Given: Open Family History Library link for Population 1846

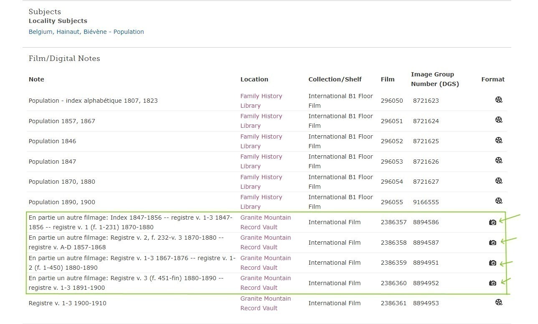Looking at the screenshot, I should (x=261, y=141).
